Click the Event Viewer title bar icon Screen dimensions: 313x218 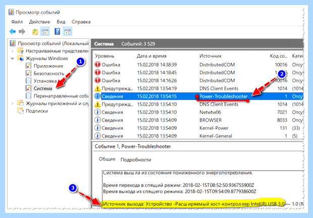pos(11,12)
